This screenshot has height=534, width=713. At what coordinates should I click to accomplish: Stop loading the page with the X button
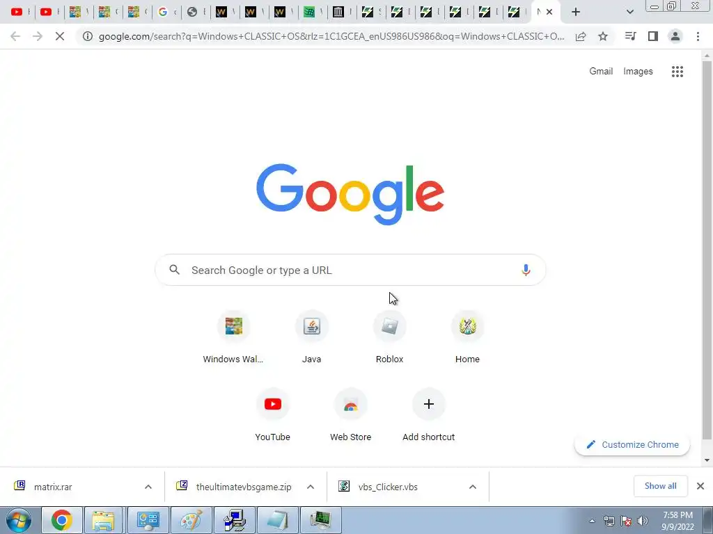click(60, 36)
